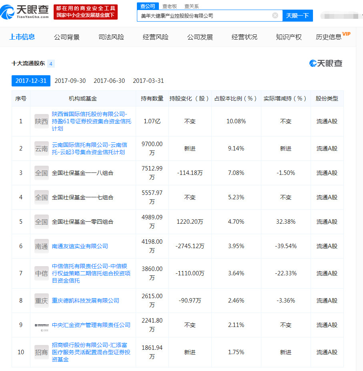Switch to 查公司 search tab

pos(148,6)
